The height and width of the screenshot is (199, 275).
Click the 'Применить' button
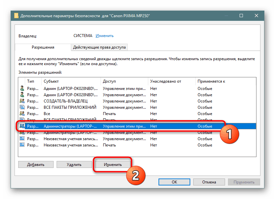pos(244,182)
